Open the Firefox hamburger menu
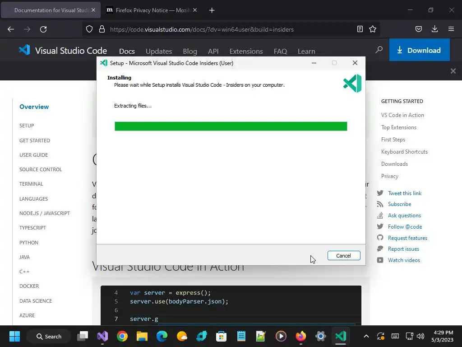Image resolution: width=462 pixels, height=347 pixels. pyautogui.click(x=451, y=29)
